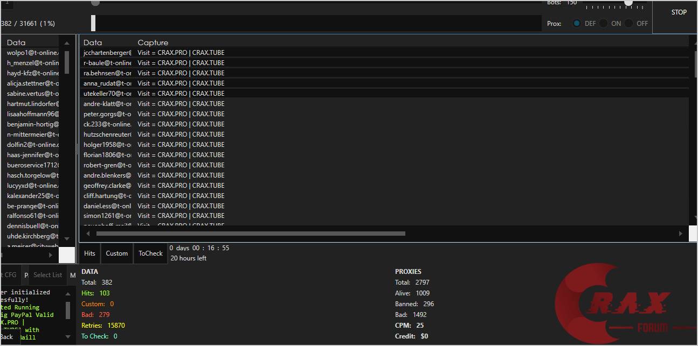Click the Bots slider handle

coord(628,3)
